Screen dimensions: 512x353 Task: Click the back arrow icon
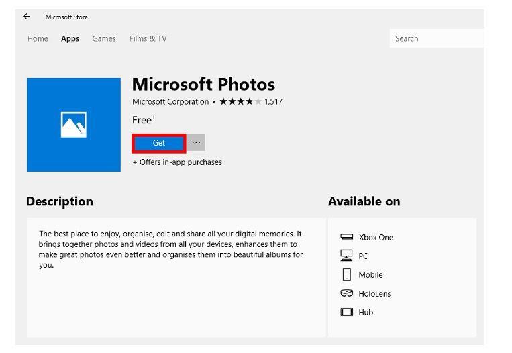[26, 17]
